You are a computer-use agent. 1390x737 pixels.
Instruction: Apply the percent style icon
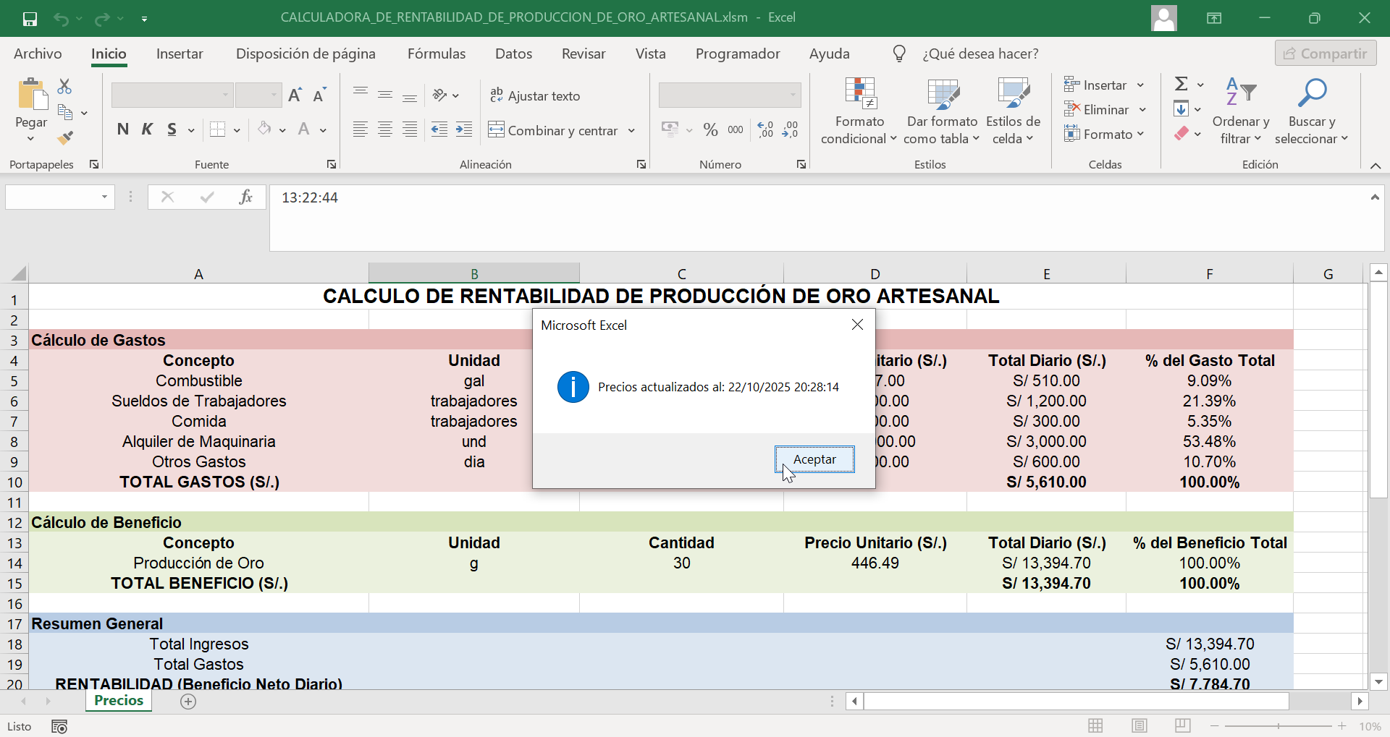click(x=711, y=129)
